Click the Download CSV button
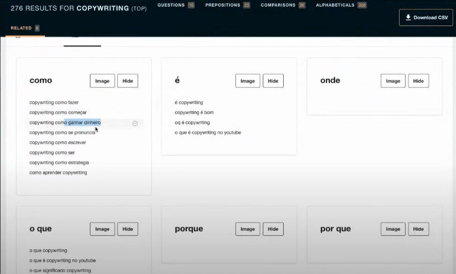This screenshot has width=456, height=274. 426,18
